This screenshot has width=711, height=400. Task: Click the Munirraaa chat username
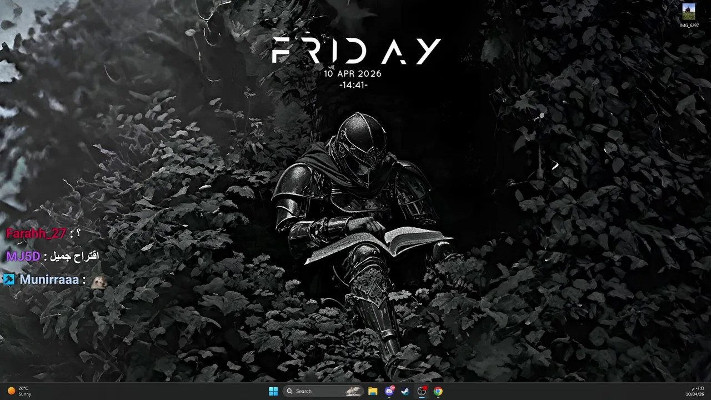point(49,279)
